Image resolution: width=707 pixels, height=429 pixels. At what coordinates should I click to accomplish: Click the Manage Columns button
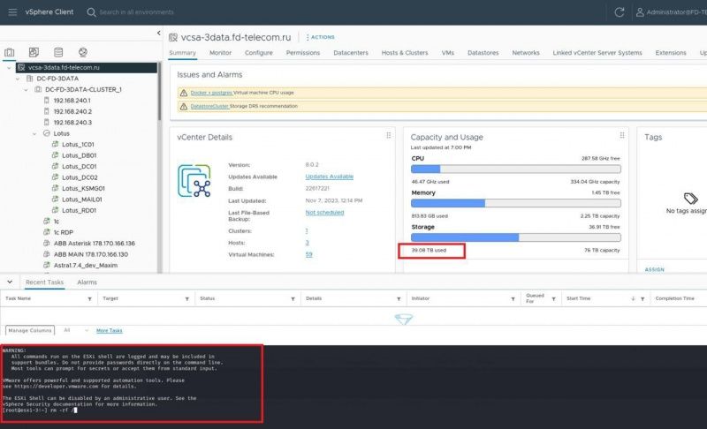click(x=30, y=330)
